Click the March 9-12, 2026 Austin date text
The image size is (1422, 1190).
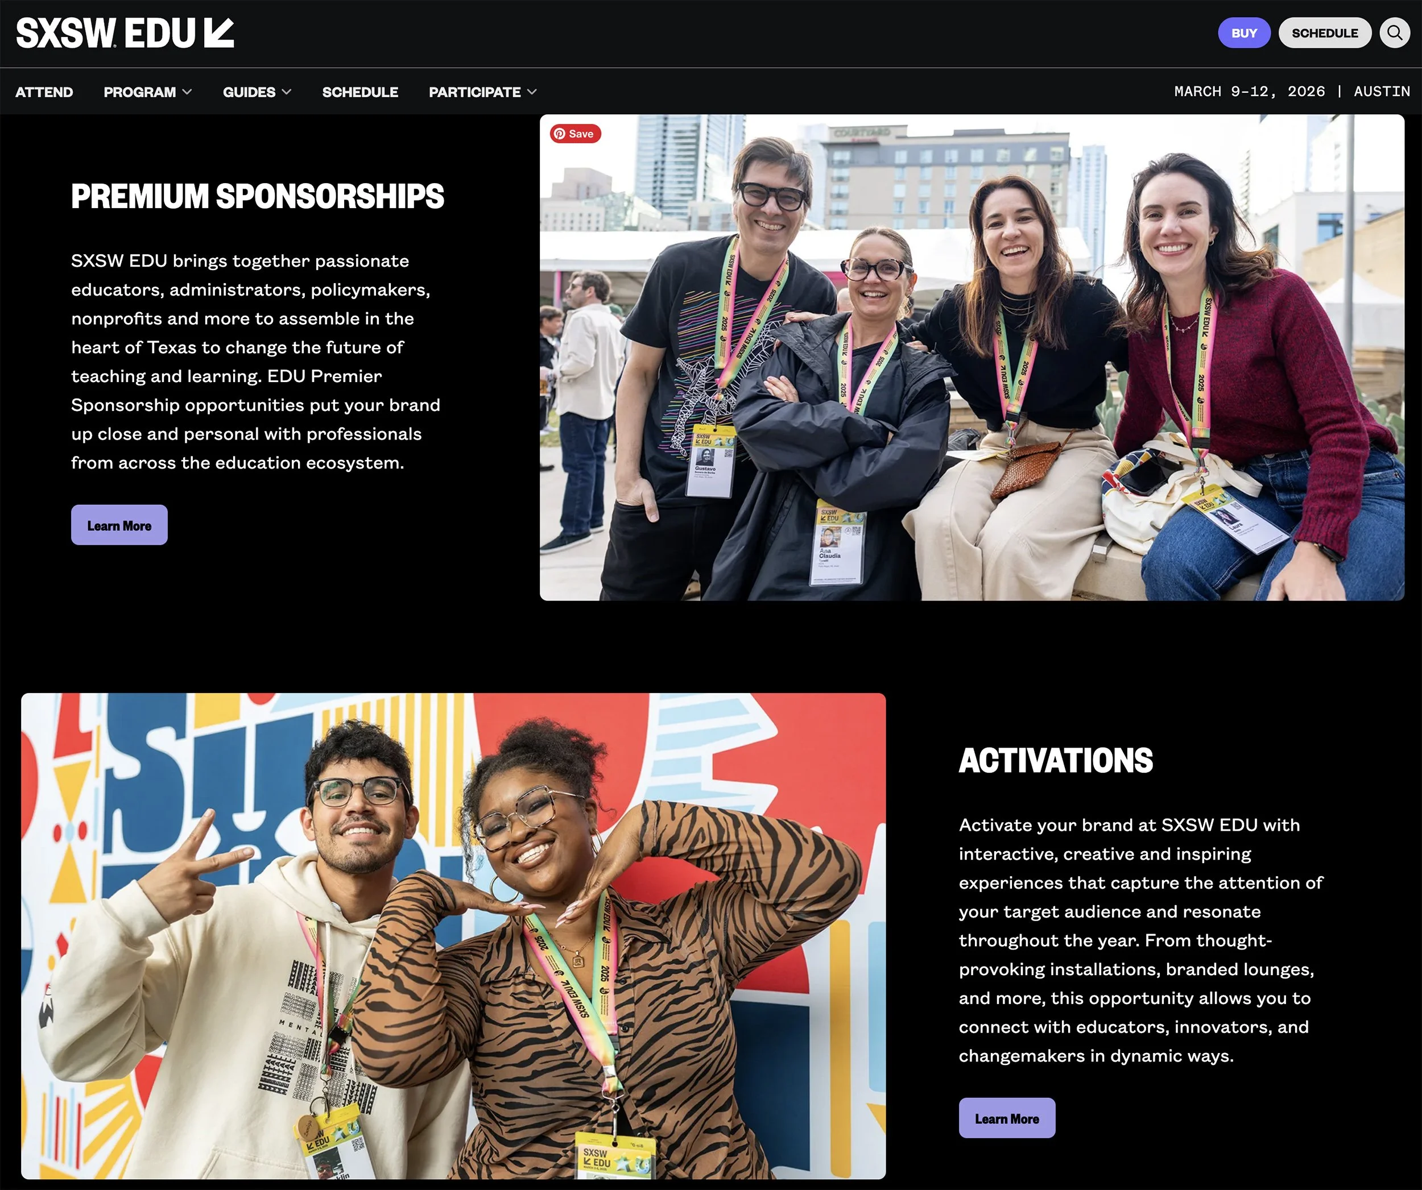[x=1292, y=92]
